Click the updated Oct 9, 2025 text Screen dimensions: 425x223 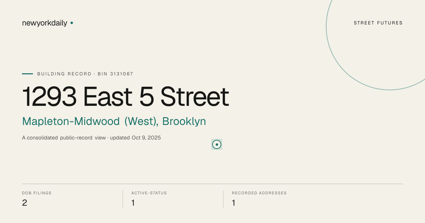(135, 138)
